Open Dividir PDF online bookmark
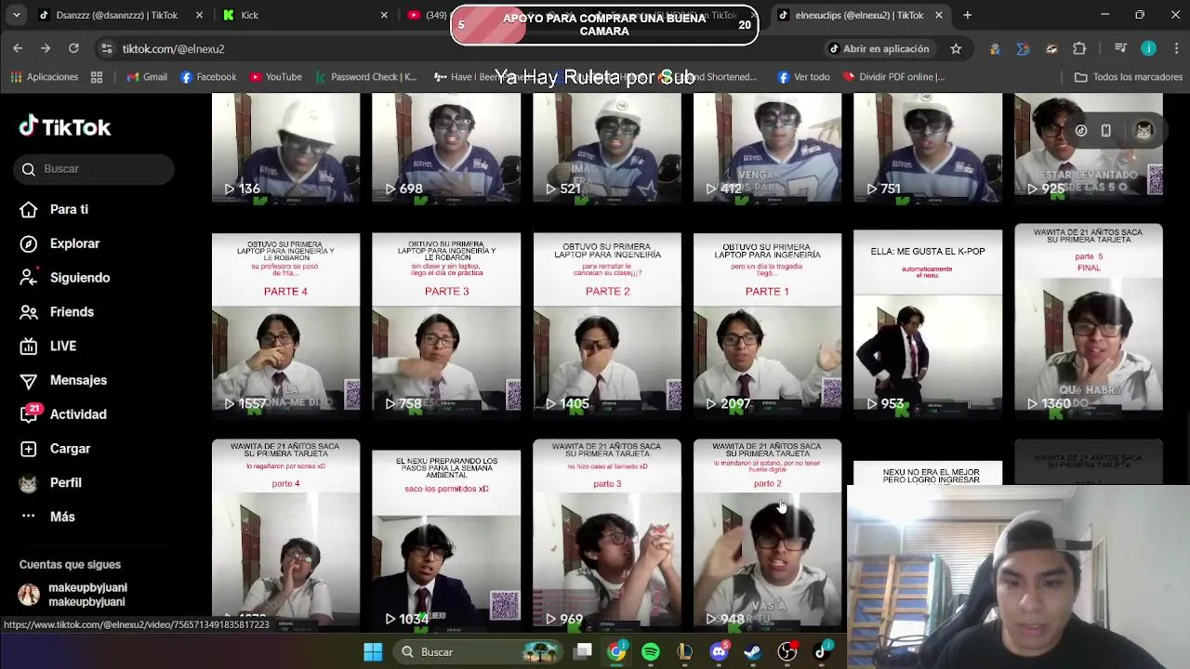The image size is (1190, 669). pos(893,77)
